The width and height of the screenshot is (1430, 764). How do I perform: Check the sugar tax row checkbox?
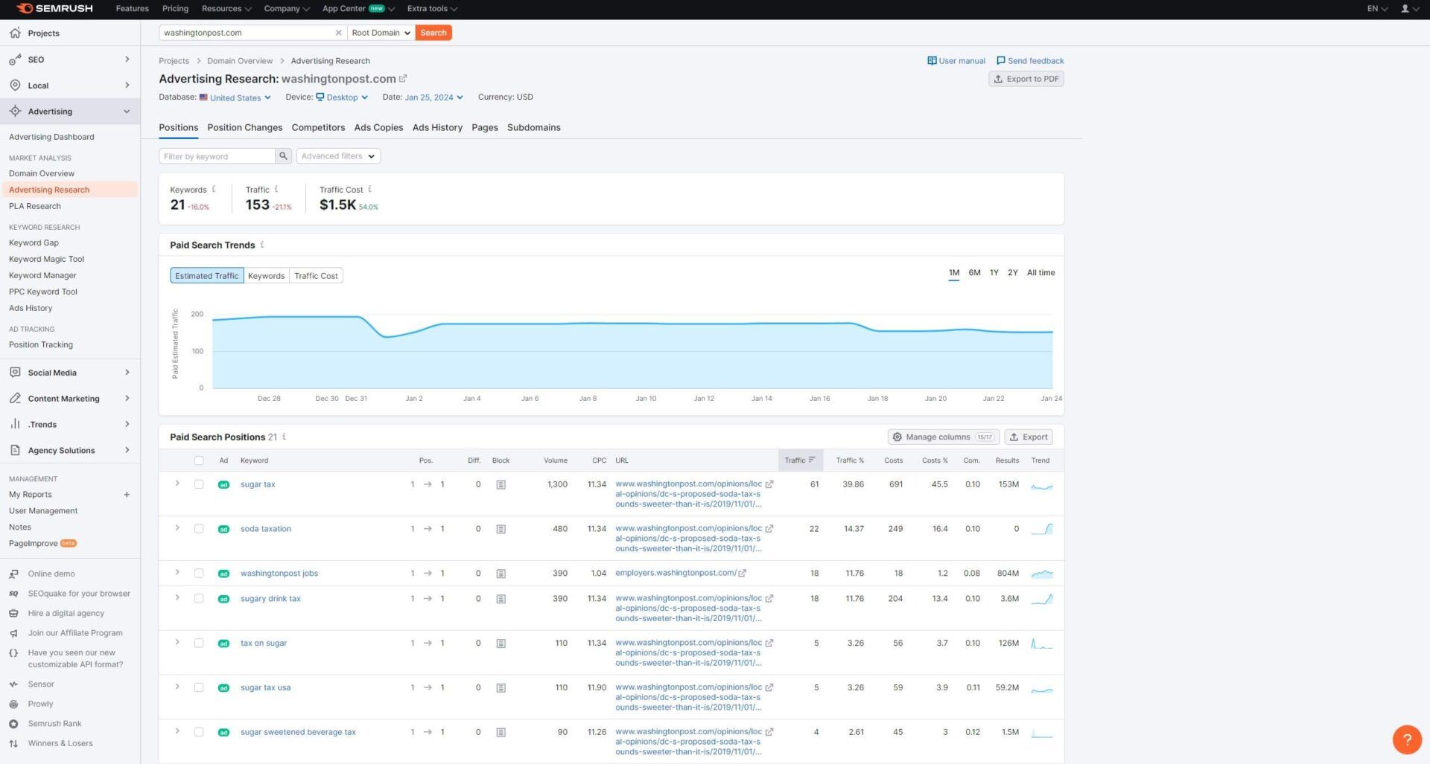199,484
